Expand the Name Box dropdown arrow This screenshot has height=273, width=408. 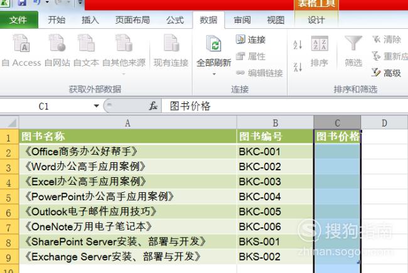pos(96,106)
